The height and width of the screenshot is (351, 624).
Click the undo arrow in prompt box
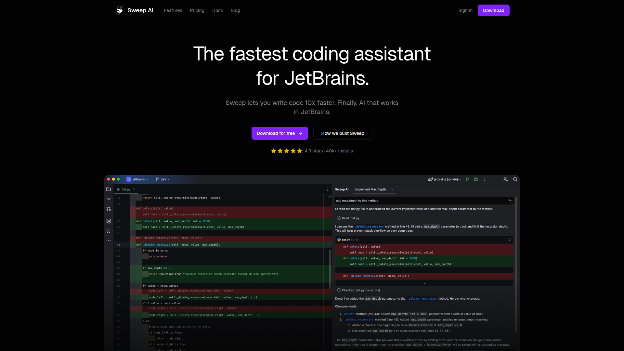[511, 201]
